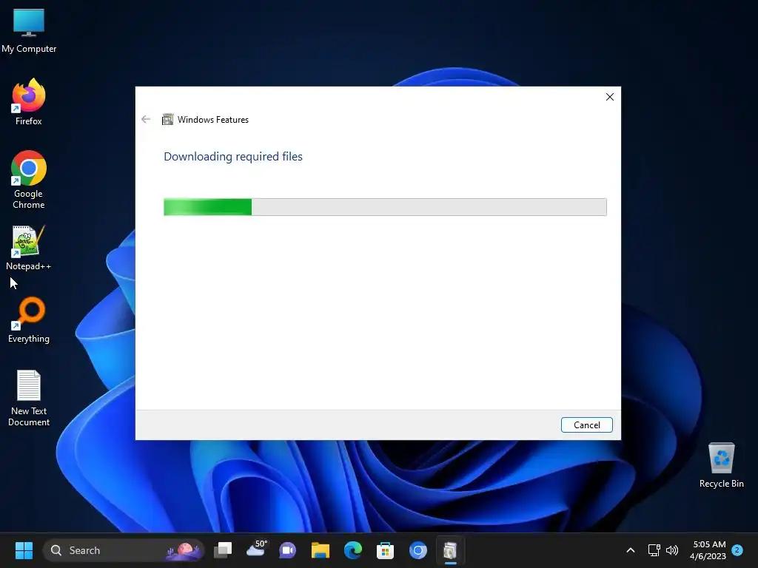Screen dimensions: 758x568
Task: Click the 'Windows Features' title text
Action: tap(212, 120)
